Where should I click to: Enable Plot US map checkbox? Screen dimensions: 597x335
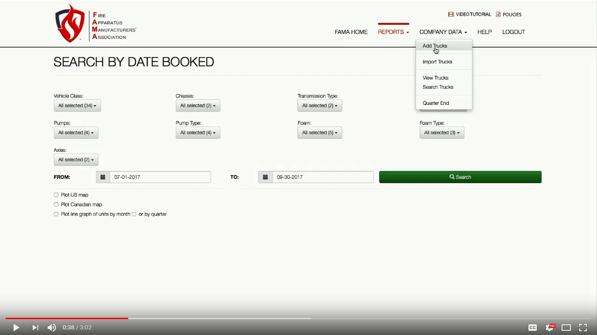pos(56,195)
